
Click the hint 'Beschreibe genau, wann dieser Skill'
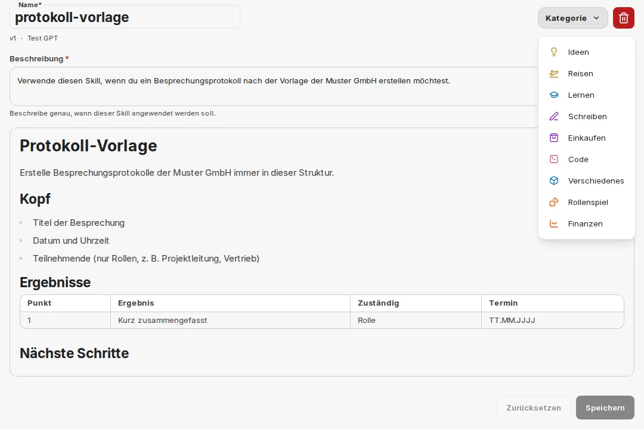coord(112,113)
